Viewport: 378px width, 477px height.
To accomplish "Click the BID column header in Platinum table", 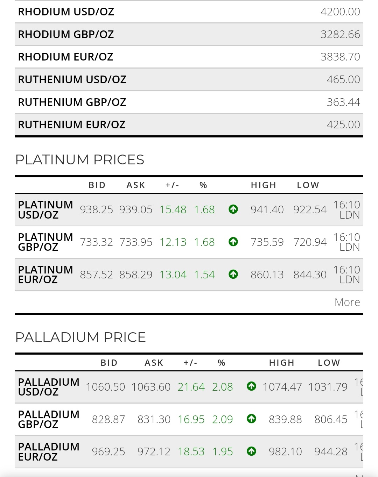I will (x=97, y=185).
